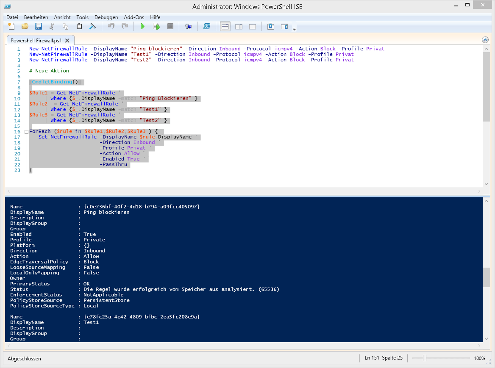Viewport: 495px width, 368px height.
Task: Show the script pane maximized
Action: tap(252, 27)
